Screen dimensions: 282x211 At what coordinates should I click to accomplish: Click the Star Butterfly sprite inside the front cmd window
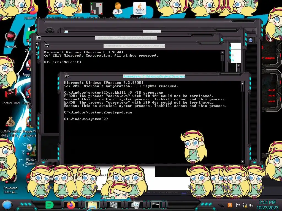coord(194,147)
